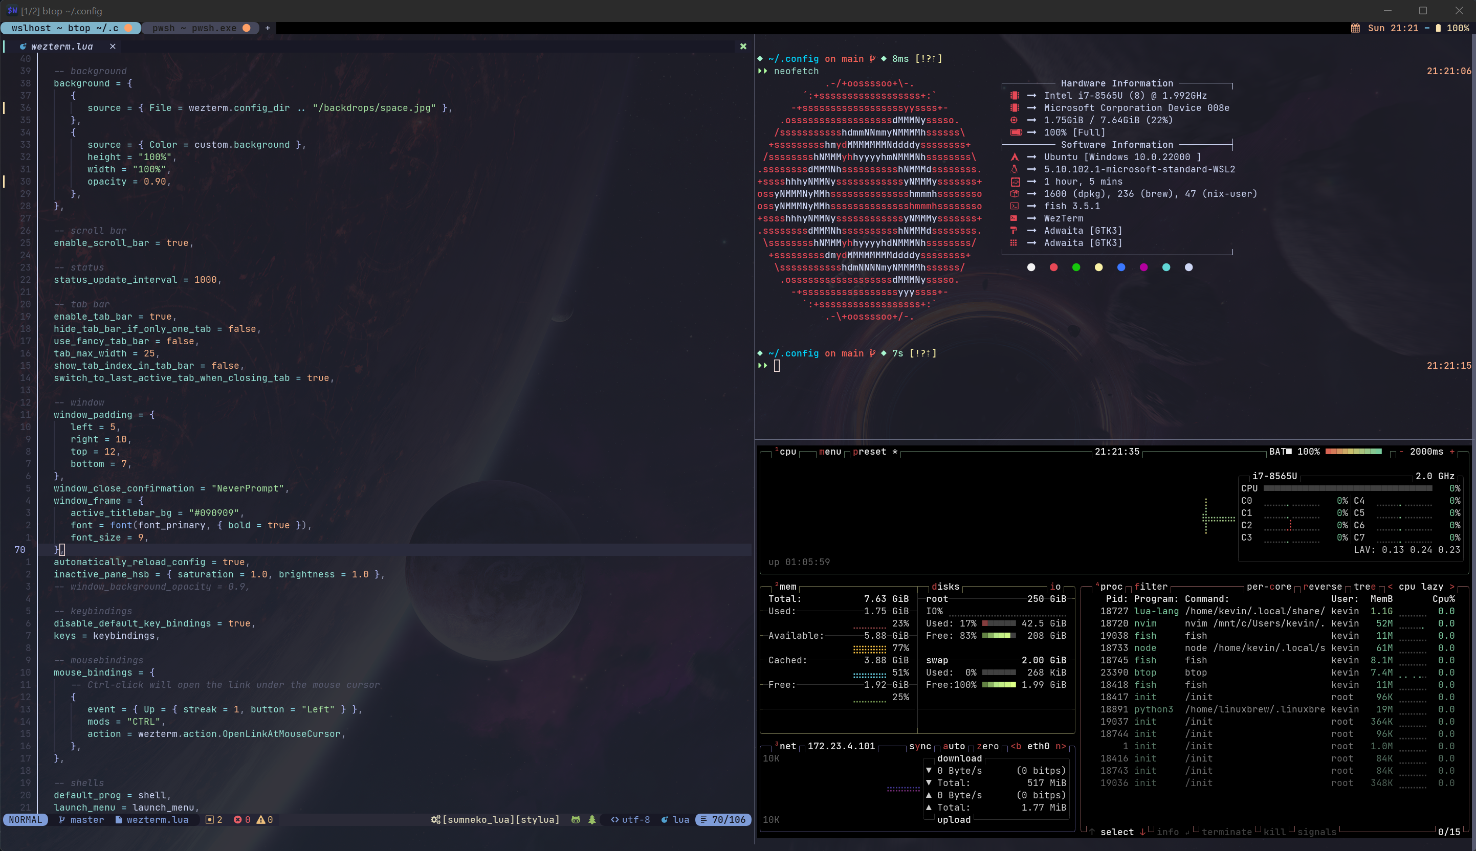Viewport: 1476px width, 851px height.
Task: Switch to the pwsh ~ pwsh.exe tab
Action: (194, 28)
